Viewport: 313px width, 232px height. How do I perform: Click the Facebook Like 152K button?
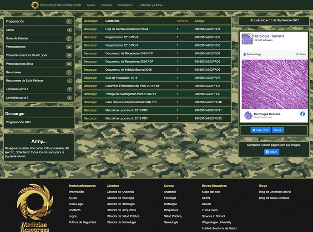tap(261, 130)
